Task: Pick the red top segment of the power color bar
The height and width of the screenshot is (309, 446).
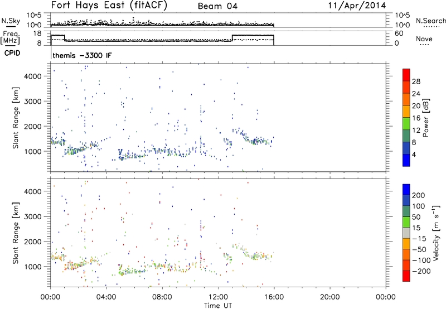Action: point(406,75)
